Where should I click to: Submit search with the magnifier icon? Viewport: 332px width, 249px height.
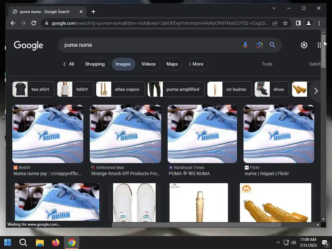(x=272, y=45)
